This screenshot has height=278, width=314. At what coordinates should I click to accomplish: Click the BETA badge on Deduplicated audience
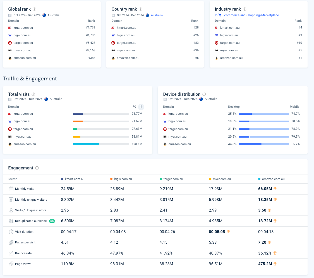(52, 221)
